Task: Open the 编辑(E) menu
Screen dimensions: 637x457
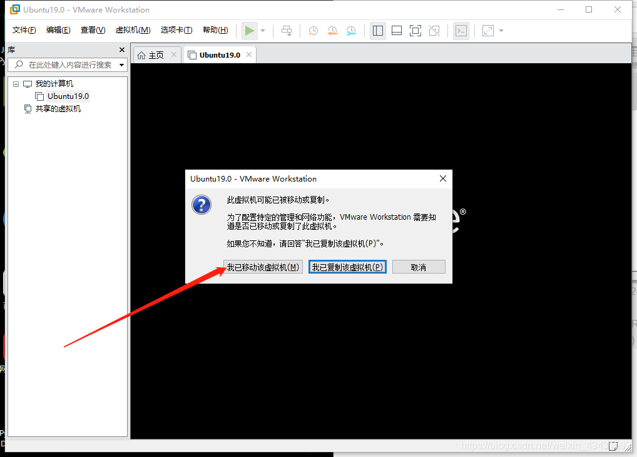Action: [x=58, y=30]
